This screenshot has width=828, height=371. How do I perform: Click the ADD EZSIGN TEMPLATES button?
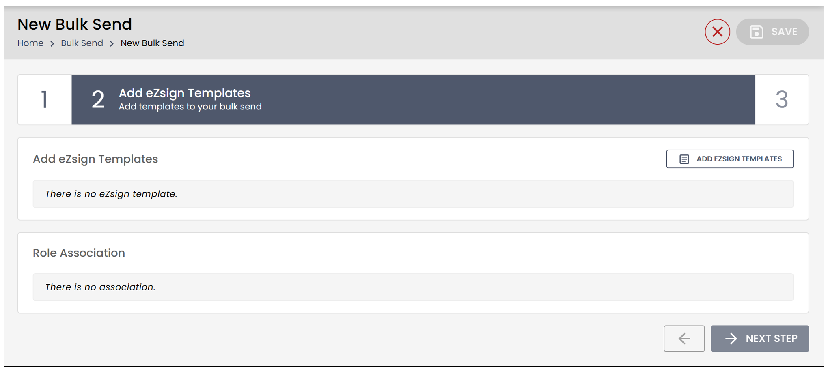tap(730, 159)
